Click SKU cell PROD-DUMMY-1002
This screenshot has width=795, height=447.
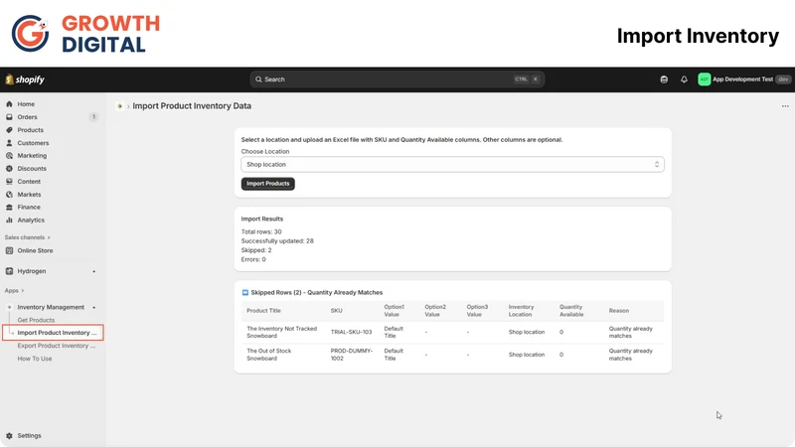click(x=352, y=355)
